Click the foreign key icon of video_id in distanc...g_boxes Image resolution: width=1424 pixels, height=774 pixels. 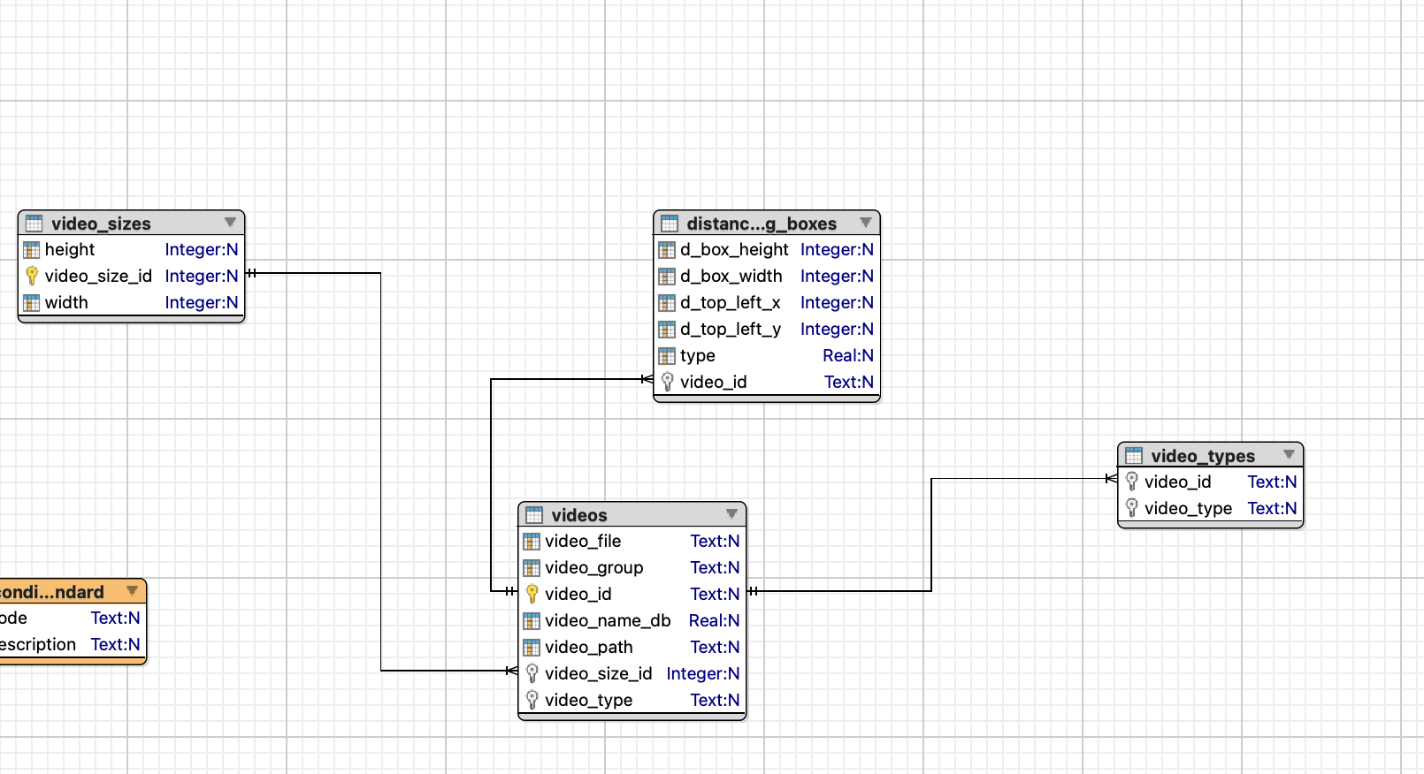tap(668, 382)
